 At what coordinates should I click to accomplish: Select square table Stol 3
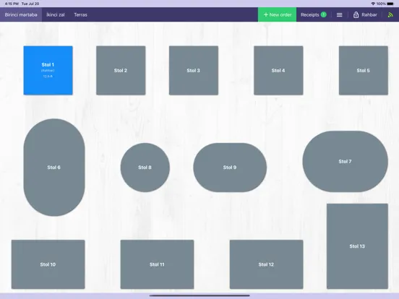194,71
